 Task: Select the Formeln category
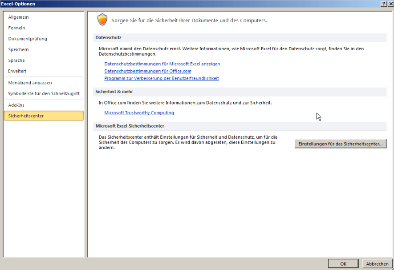(x=16, y=28)
